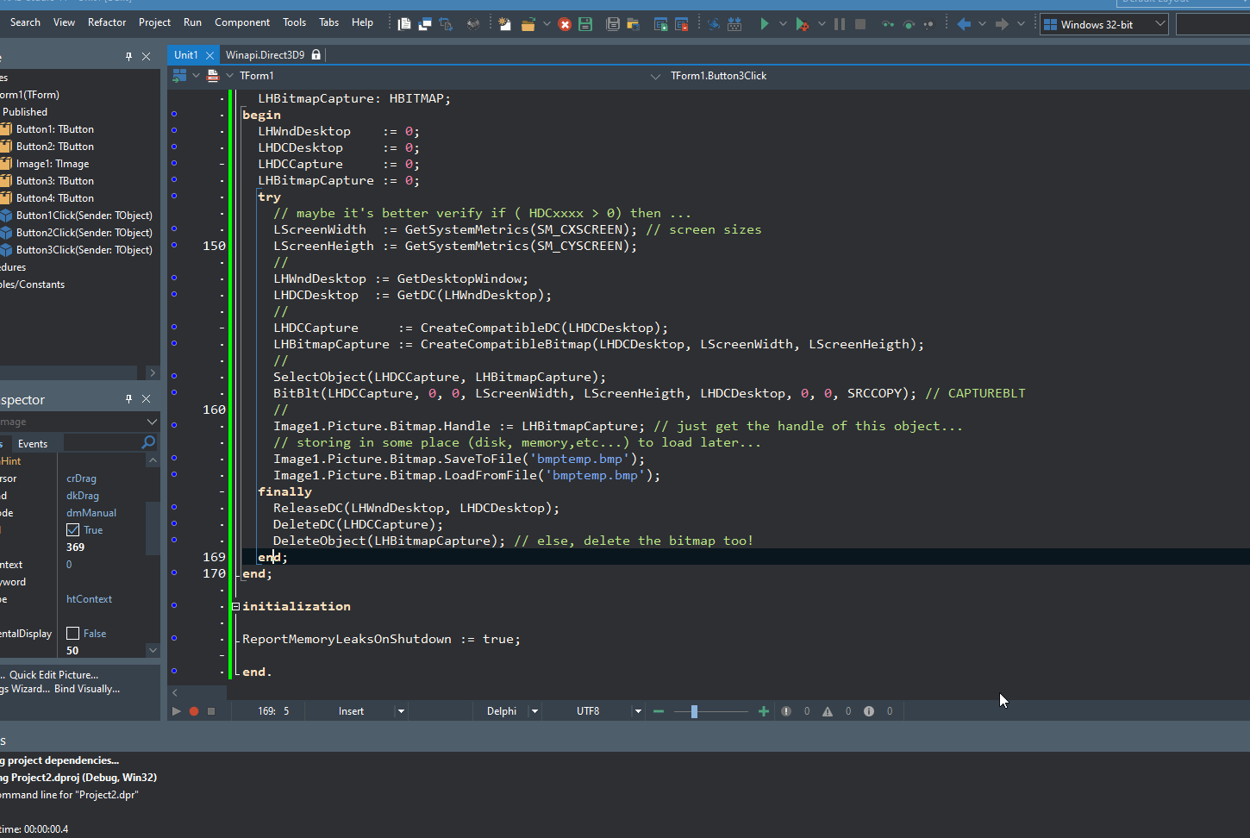Open the Refactor menu
This screenshot has width=1250, height=838.
107,22
